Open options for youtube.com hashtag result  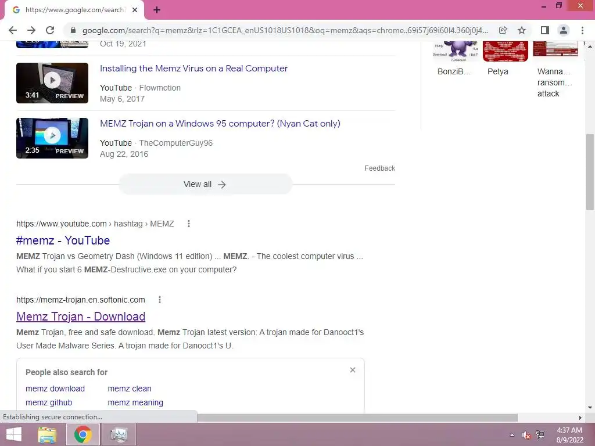tap(189, 224)
